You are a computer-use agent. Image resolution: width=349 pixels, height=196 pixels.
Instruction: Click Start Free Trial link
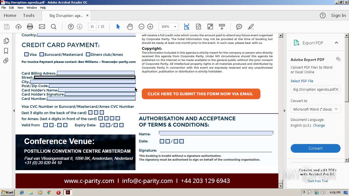[x=318, y=181]
